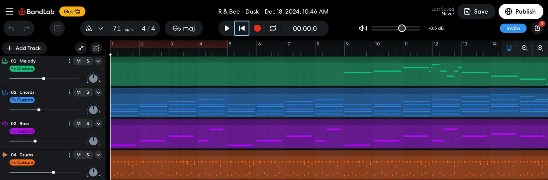Mute the Chords track
This screenshot has width=548, height=180.
coord(78,92)
